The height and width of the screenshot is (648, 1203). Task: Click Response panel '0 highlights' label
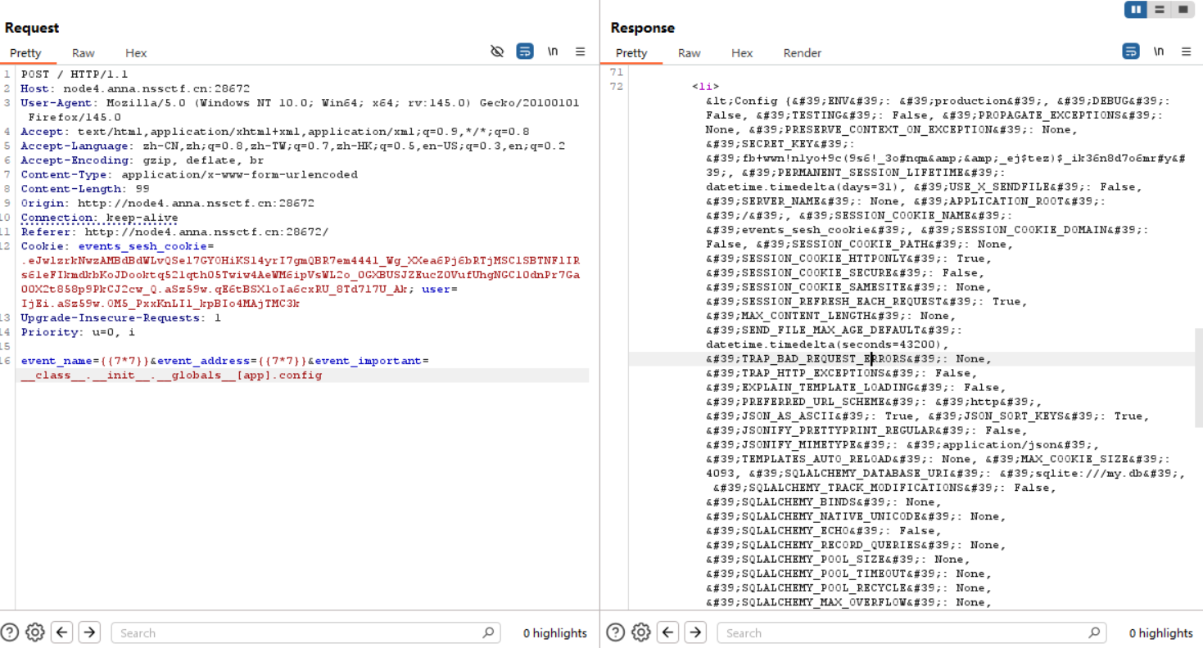[x=1161, y=632]
